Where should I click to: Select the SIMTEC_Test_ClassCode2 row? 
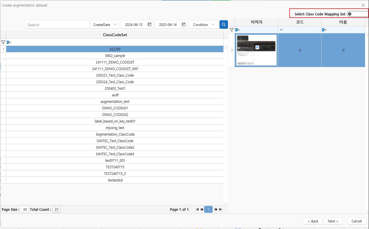coord(115,147)
